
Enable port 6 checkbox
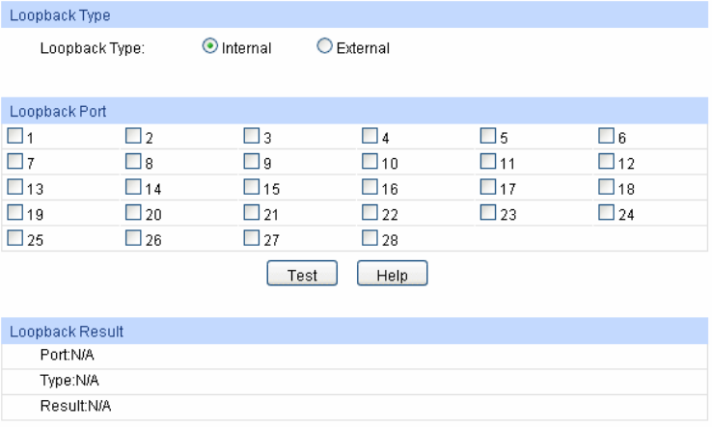pyautogui.click(x=607, y=137)
